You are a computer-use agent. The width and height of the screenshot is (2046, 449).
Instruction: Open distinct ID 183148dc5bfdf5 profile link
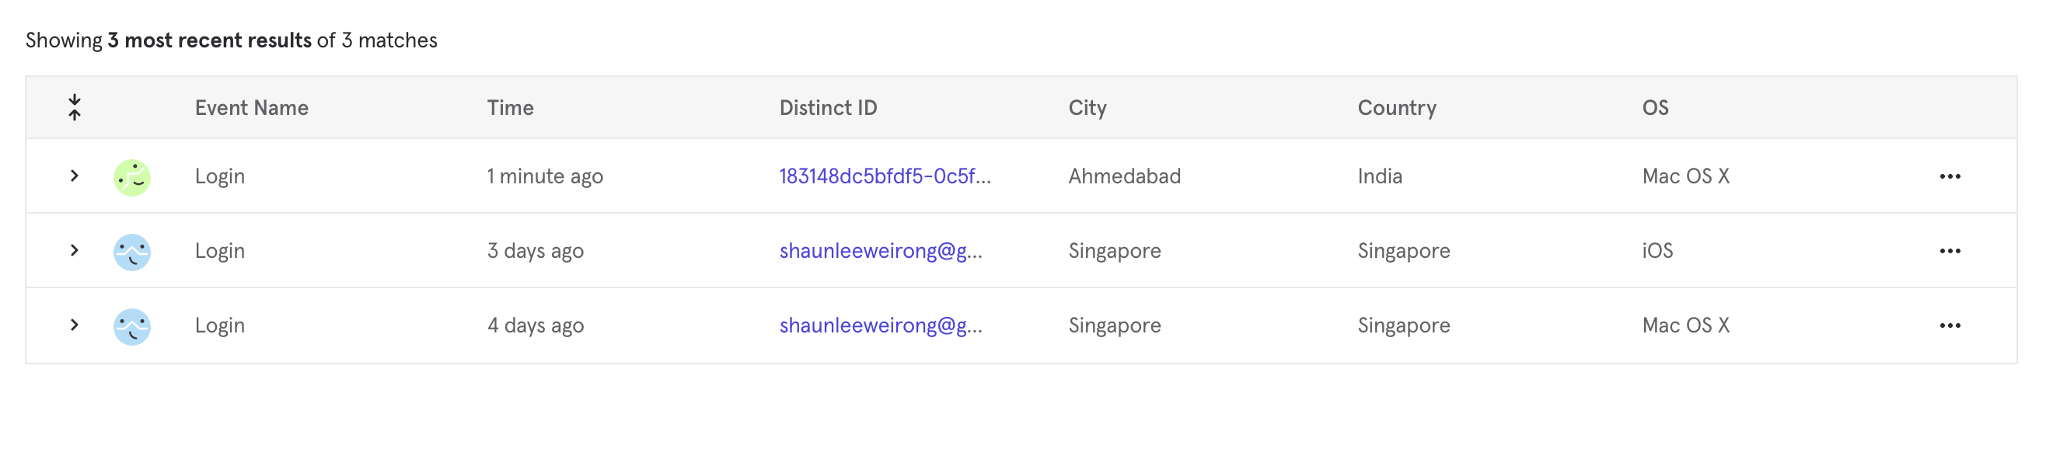(884, 176)
